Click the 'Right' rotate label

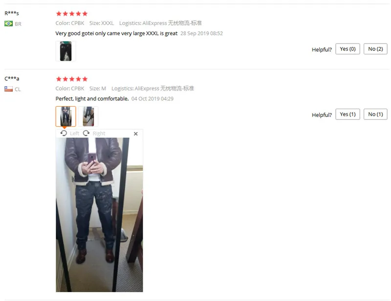click(99, 134)
